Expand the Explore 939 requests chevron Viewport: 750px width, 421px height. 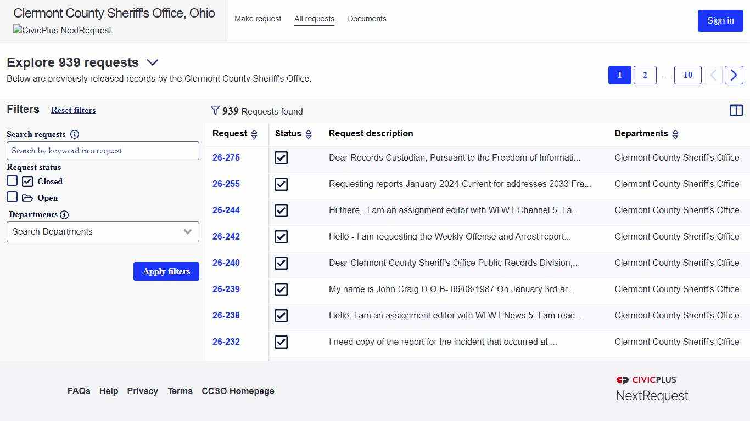pos(152,62)
